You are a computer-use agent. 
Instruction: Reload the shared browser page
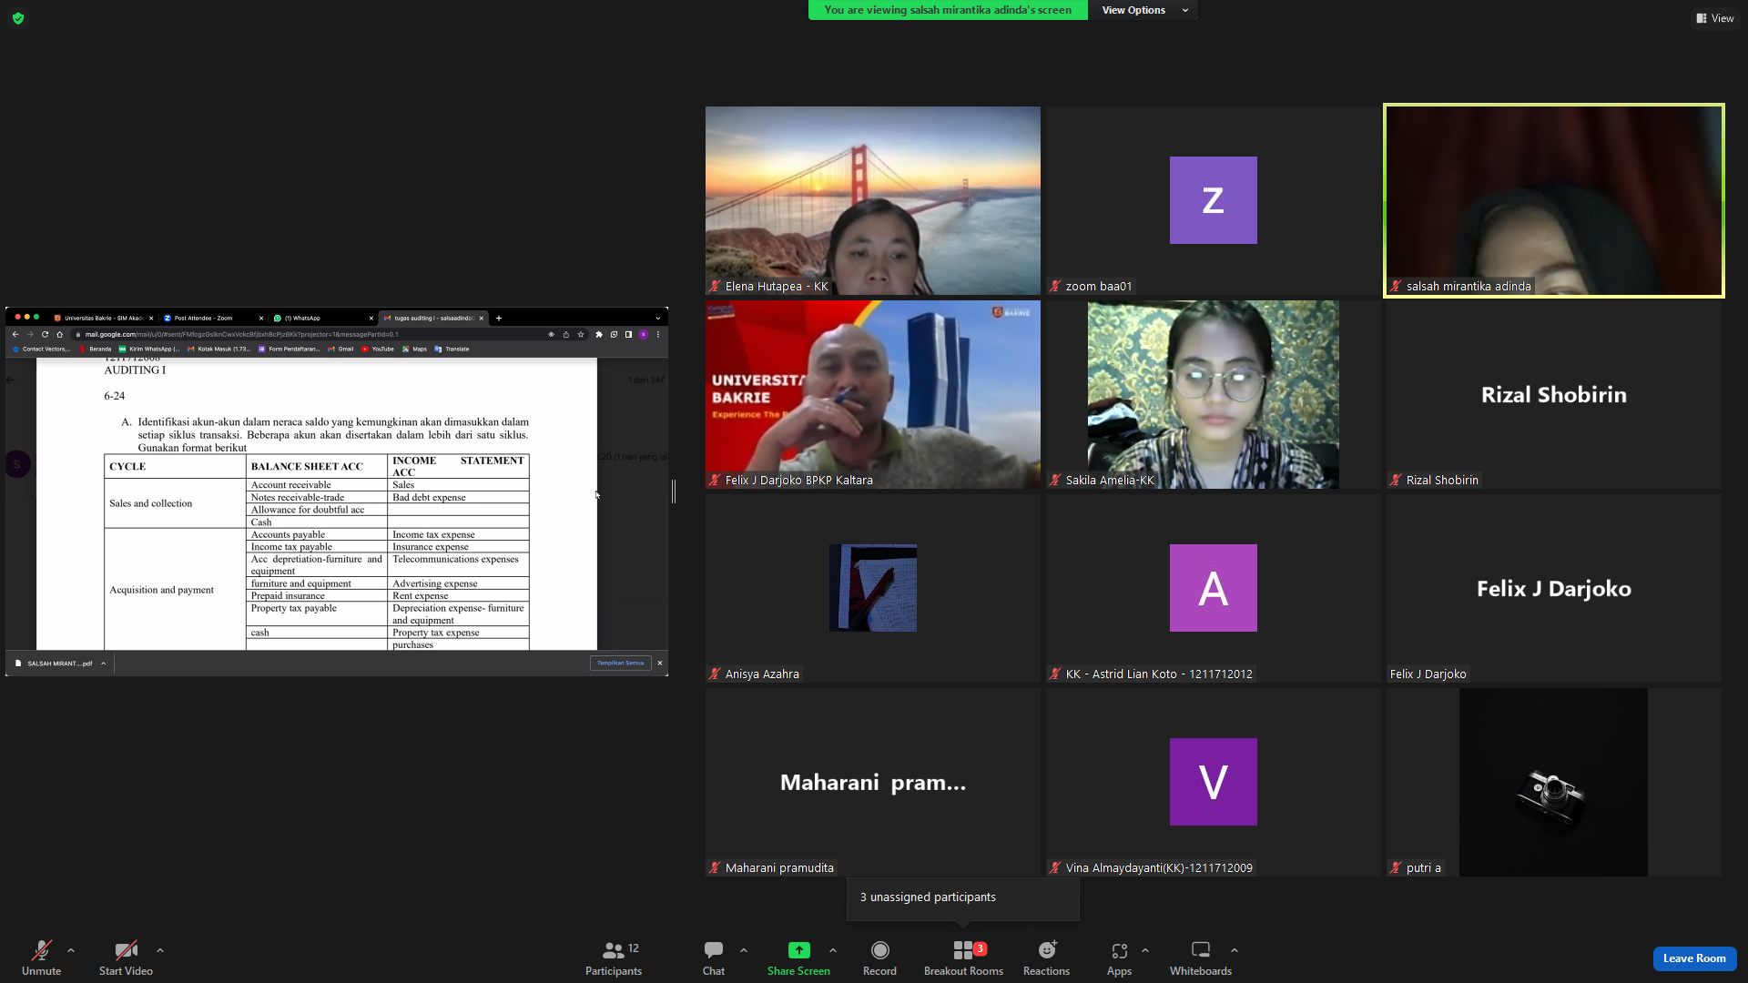[45, 334]
